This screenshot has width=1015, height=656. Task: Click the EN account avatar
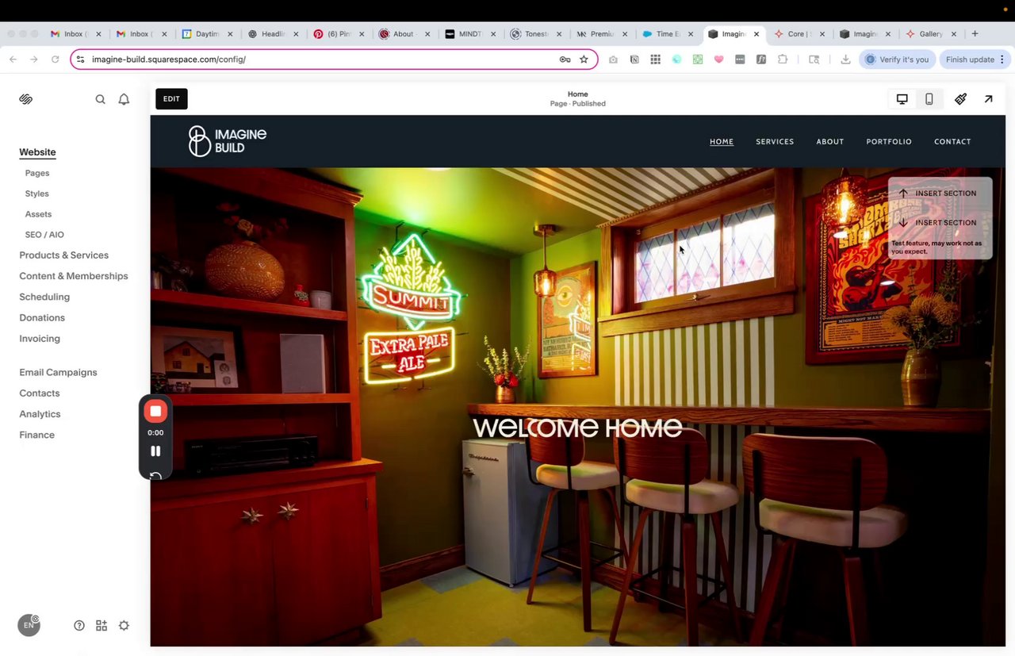[29, 625]
